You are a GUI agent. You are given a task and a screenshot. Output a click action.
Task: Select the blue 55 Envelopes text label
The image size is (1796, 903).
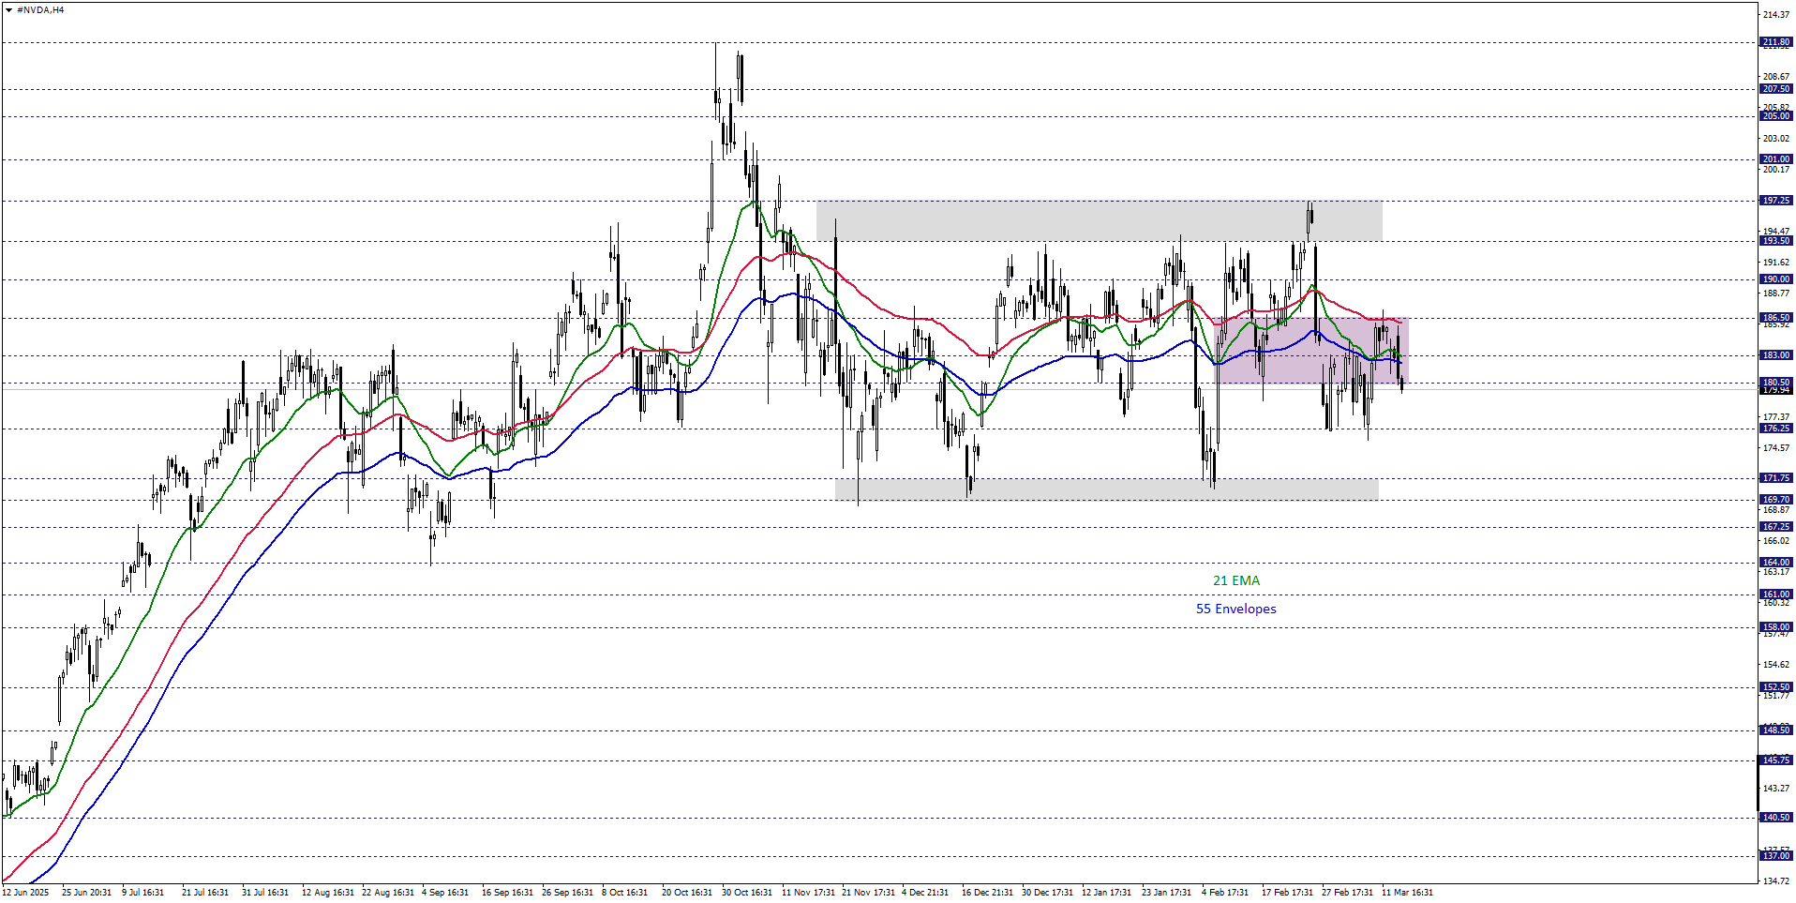point(1235,609)
